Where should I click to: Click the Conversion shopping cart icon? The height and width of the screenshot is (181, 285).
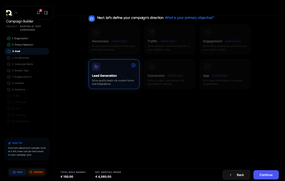[x=152, y=67]
